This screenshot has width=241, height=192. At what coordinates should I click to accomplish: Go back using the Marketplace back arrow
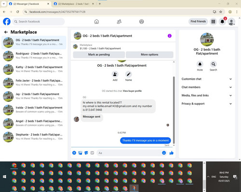6,32
